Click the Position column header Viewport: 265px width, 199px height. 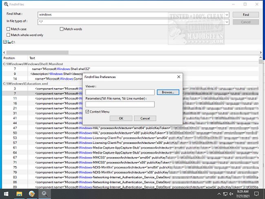point(15,58)
